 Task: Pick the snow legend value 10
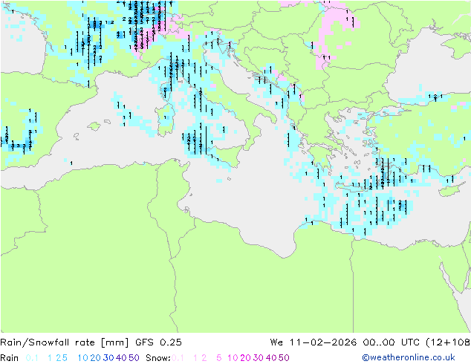(x=233, y=358)
